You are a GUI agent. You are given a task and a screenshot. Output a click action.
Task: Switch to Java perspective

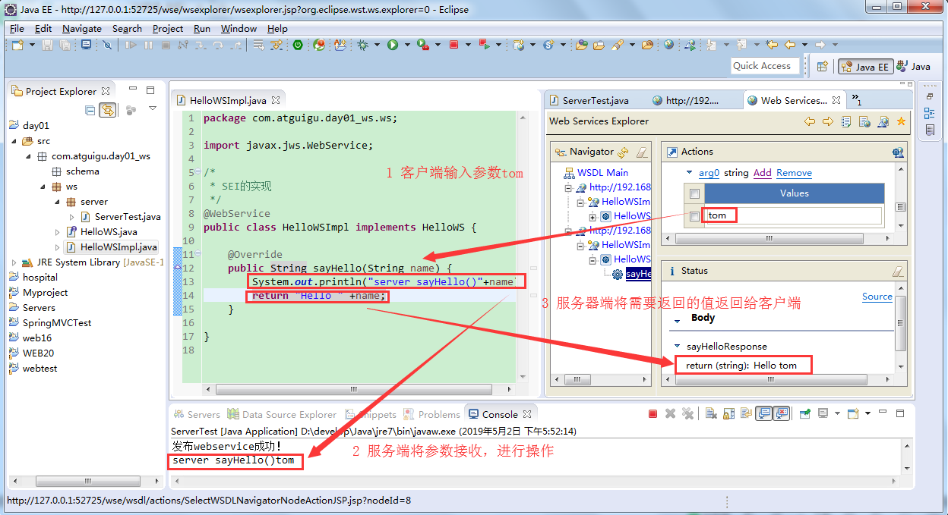pyautogui.click(x=913, y=67)
